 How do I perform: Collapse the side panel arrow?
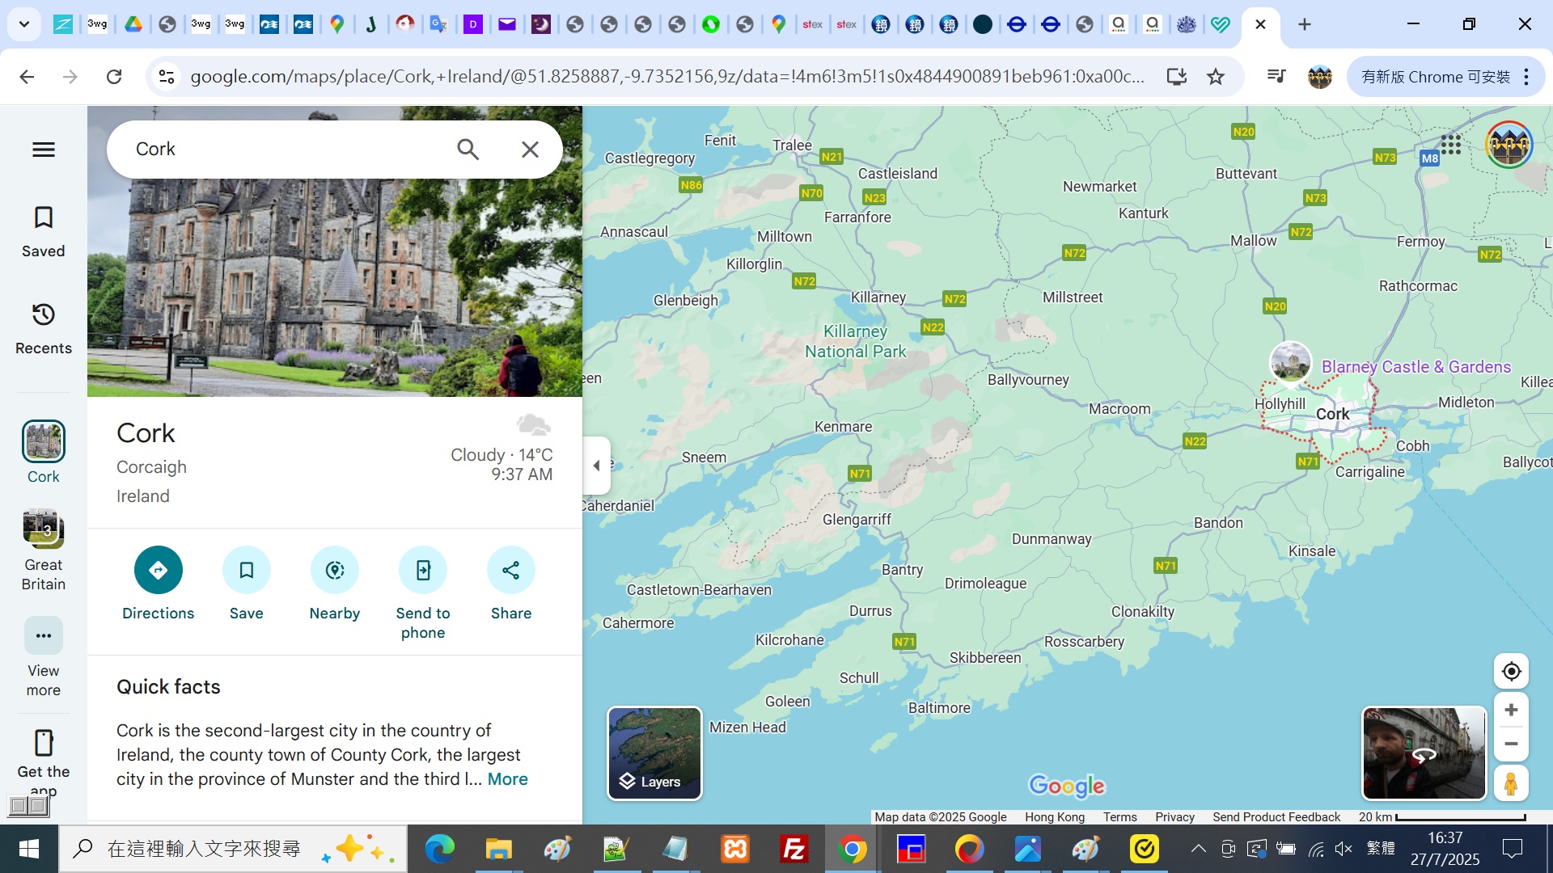click(596, 465)
